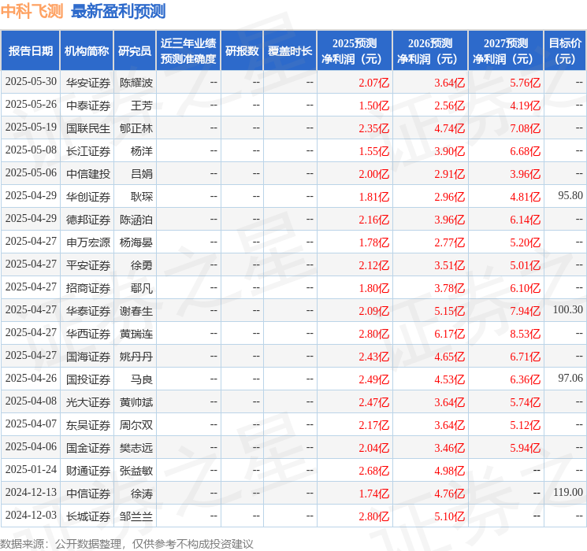Select the 研报数 column header

pos(242,50)
